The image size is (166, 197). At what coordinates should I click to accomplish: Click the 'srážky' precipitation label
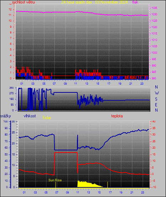[6, 116]
